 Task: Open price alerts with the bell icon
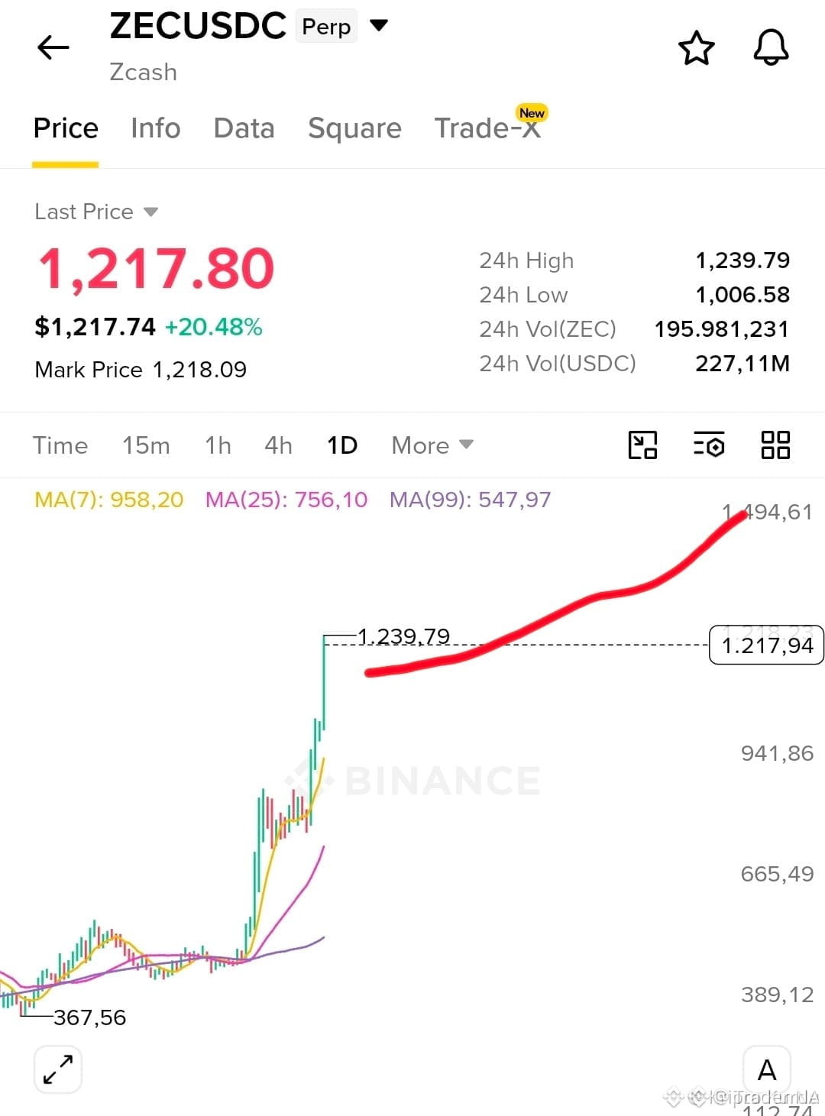tap(771, 47)
